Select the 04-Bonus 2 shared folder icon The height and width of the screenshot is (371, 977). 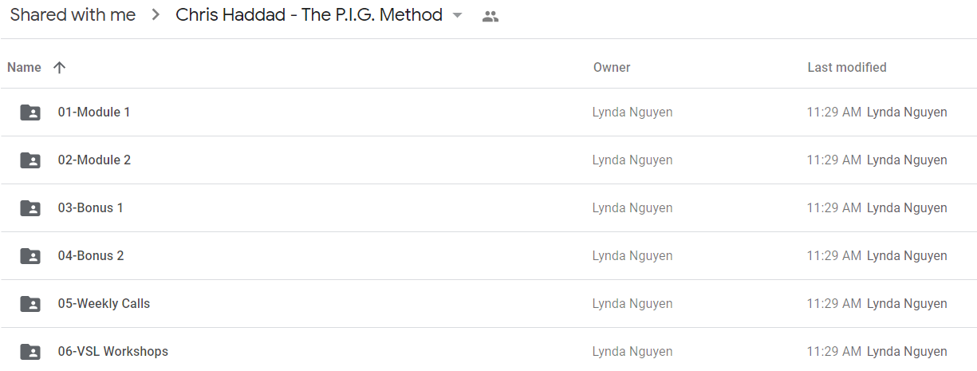[x=30, y=256]
